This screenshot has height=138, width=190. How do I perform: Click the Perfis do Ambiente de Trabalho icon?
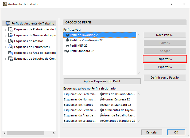pos(7,23)
